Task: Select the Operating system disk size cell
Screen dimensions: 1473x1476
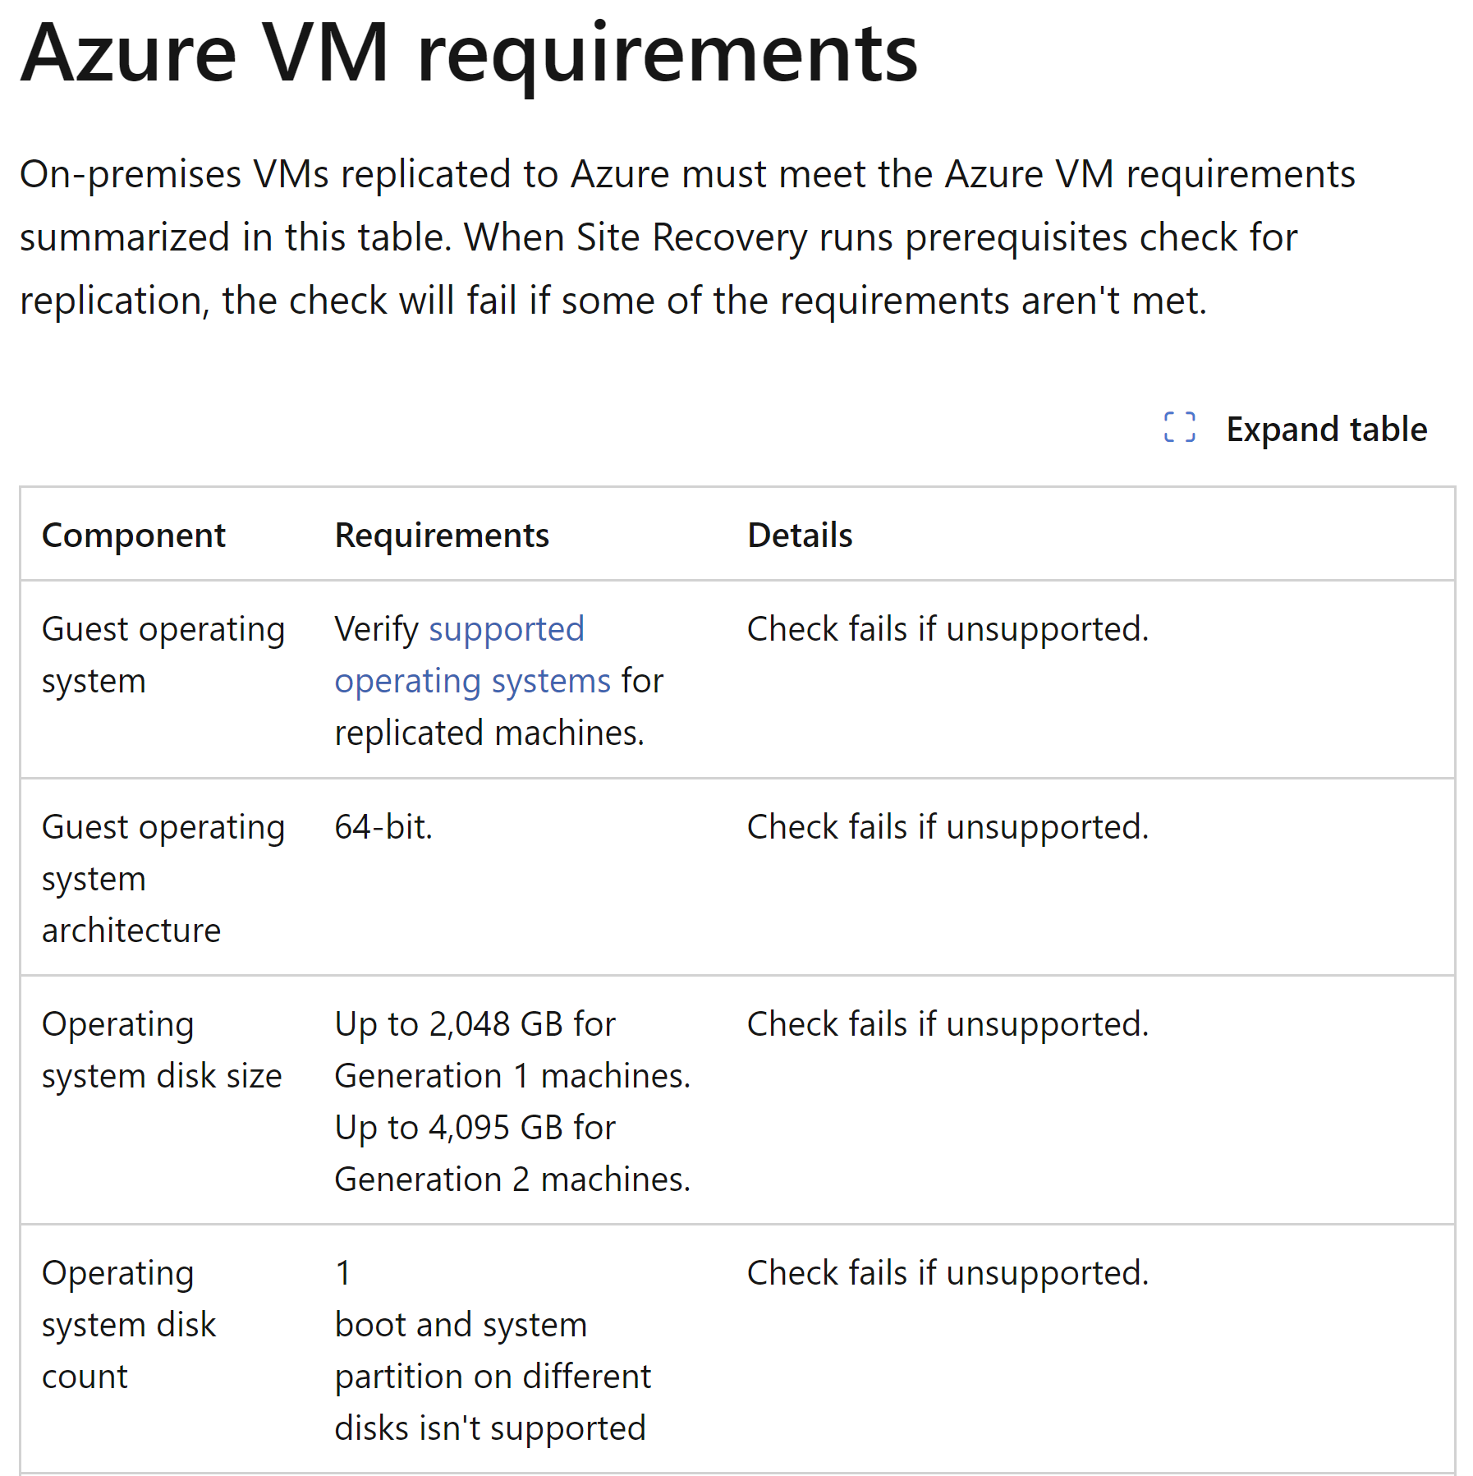Action: 162,1050
